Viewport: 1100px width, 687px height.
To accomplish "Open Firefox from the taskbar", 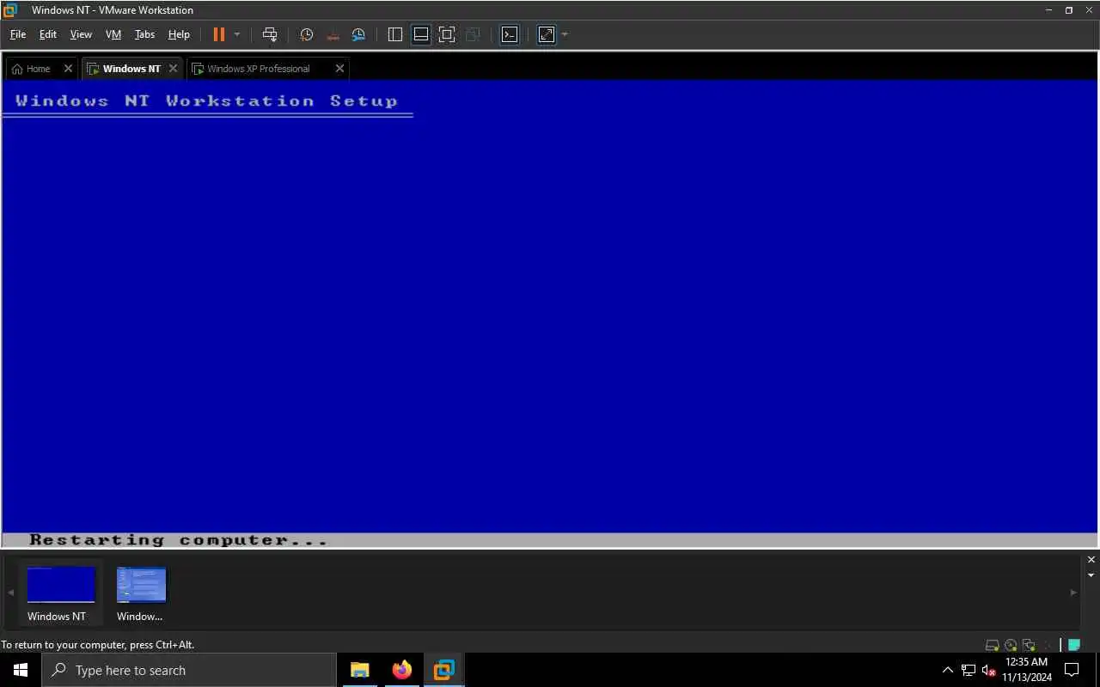I will tap(402, 670).
